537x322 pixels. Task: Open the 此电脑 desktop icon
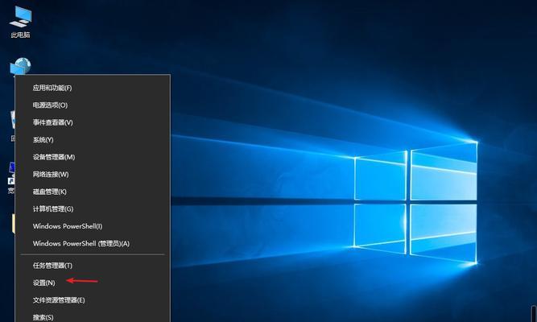[x=21, y=22]
